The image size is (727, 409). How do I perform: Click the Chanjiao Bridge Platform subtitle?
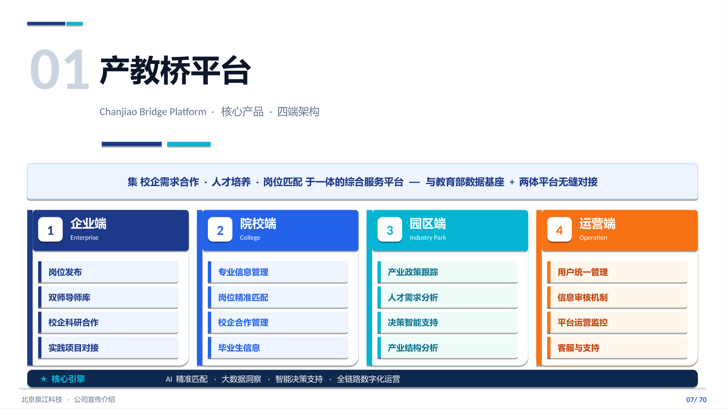pos(153,112)
